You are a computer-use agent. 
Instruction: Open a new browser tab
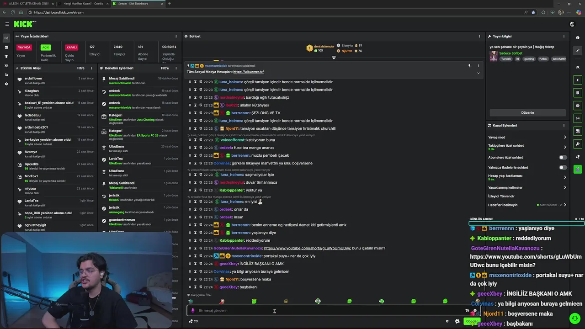pos(170,4)
